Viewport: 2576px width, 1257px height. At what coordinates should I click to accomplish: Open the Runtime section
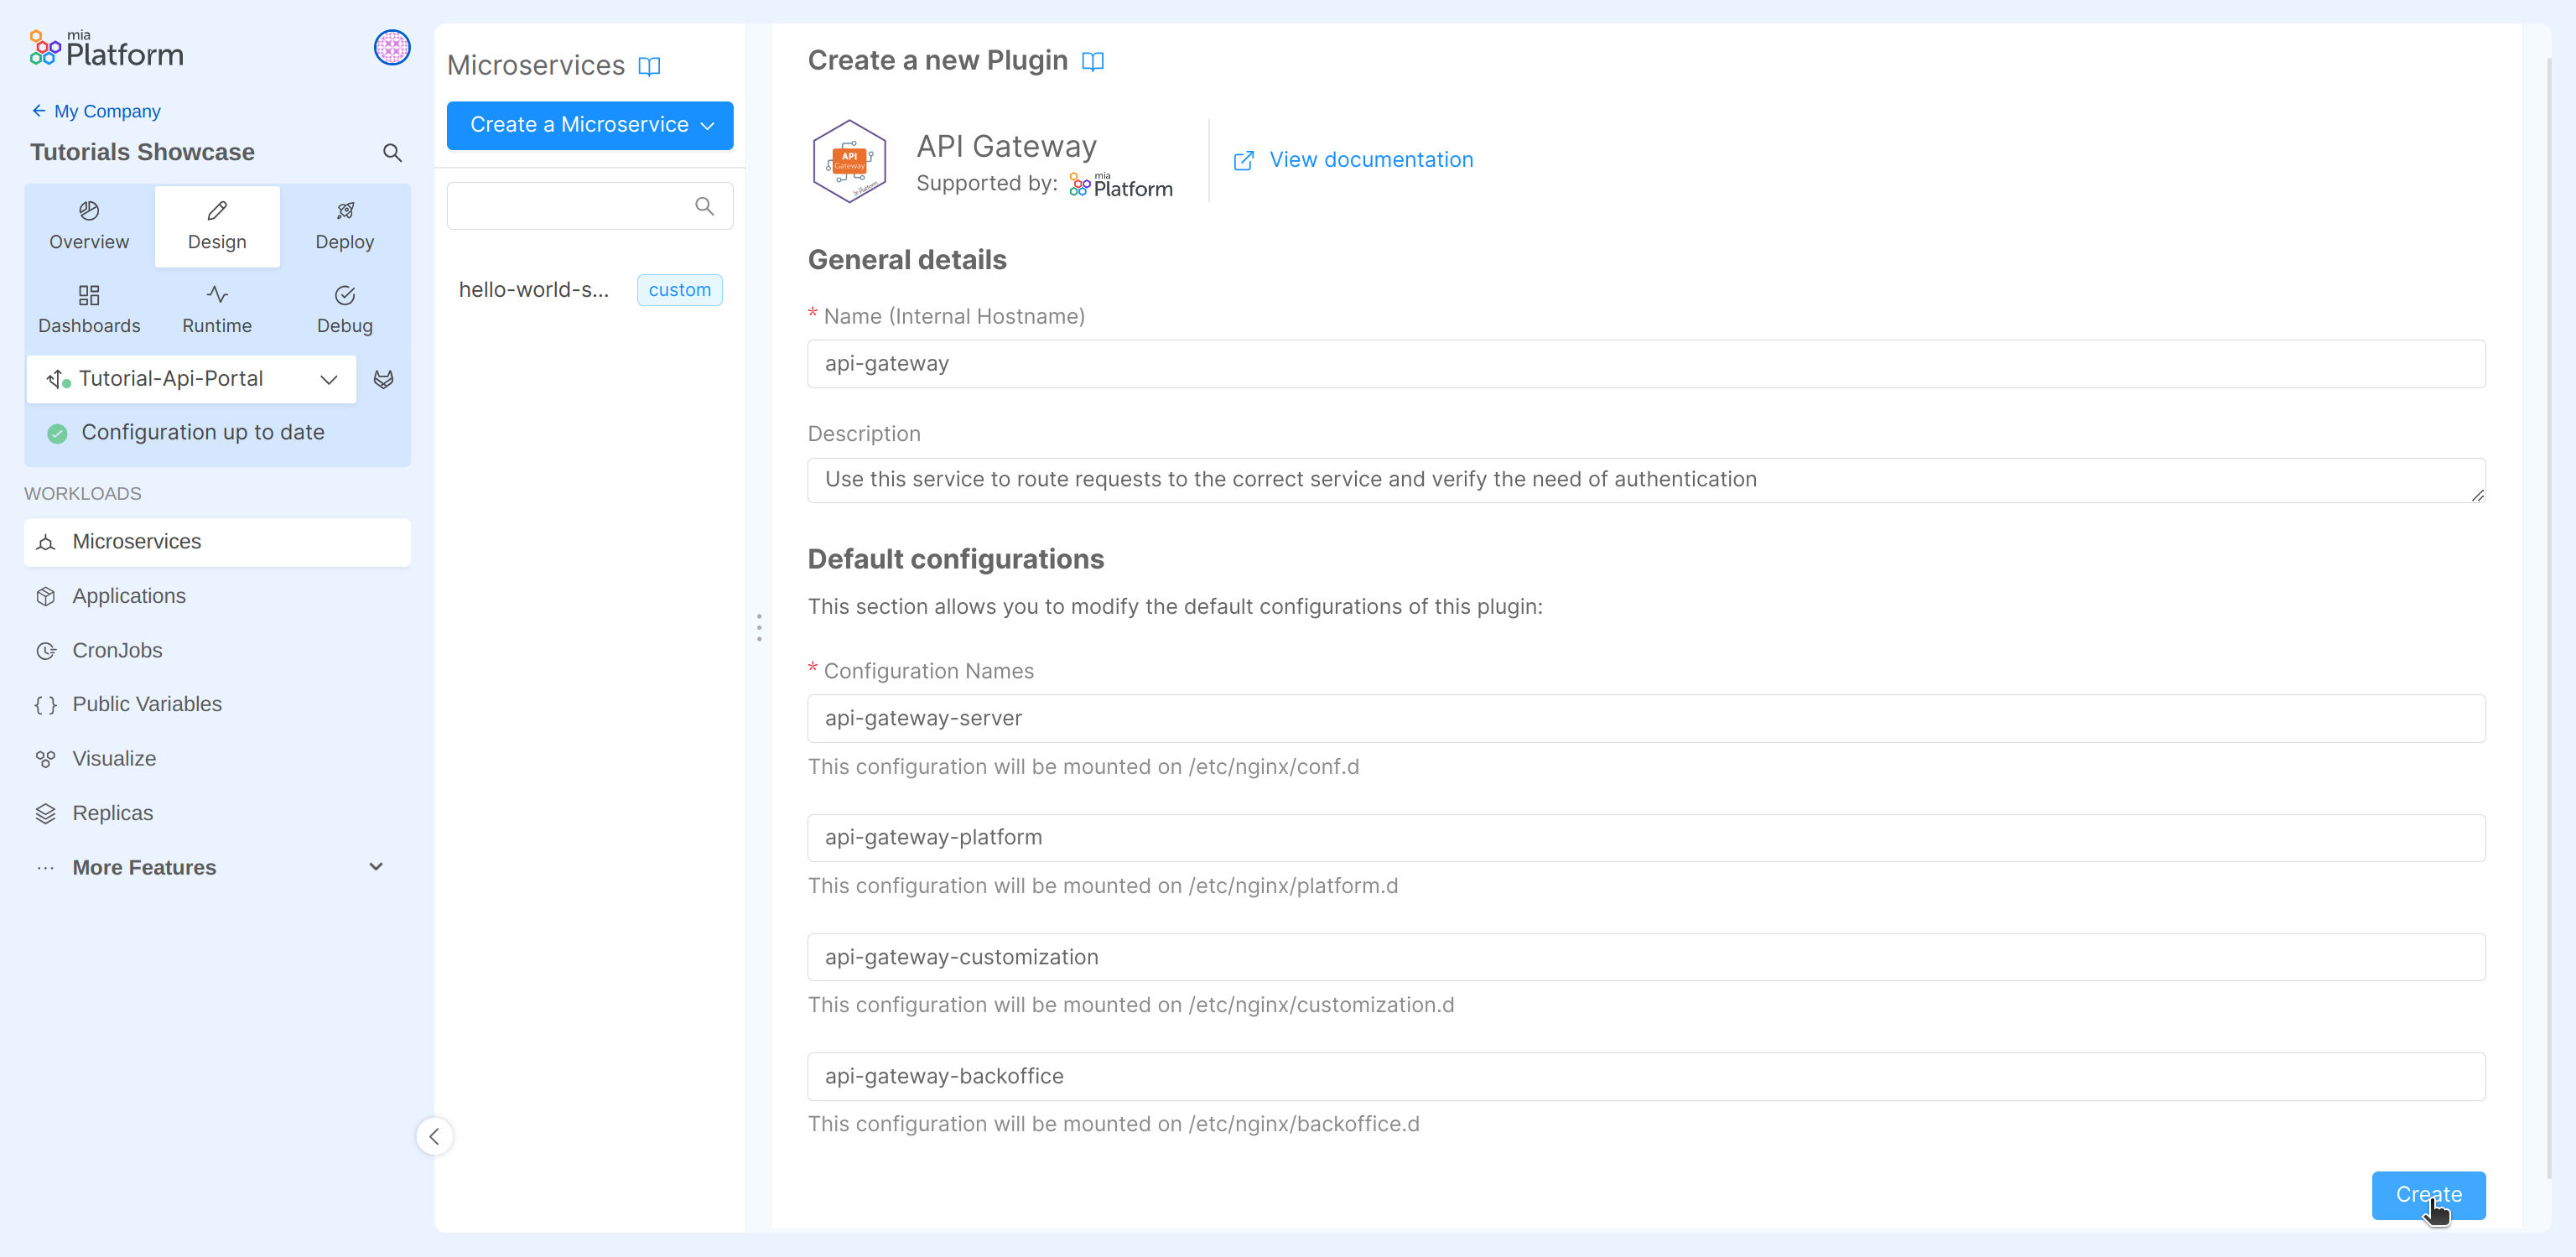(x=216, y=308)
